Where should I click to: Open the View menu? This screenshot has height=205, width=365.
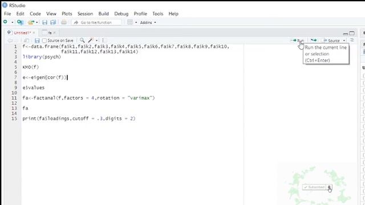(x=51, y=14)
